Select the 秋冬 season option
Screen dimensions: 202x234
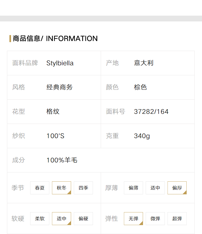pyautogui.click(x=61, y=188)
